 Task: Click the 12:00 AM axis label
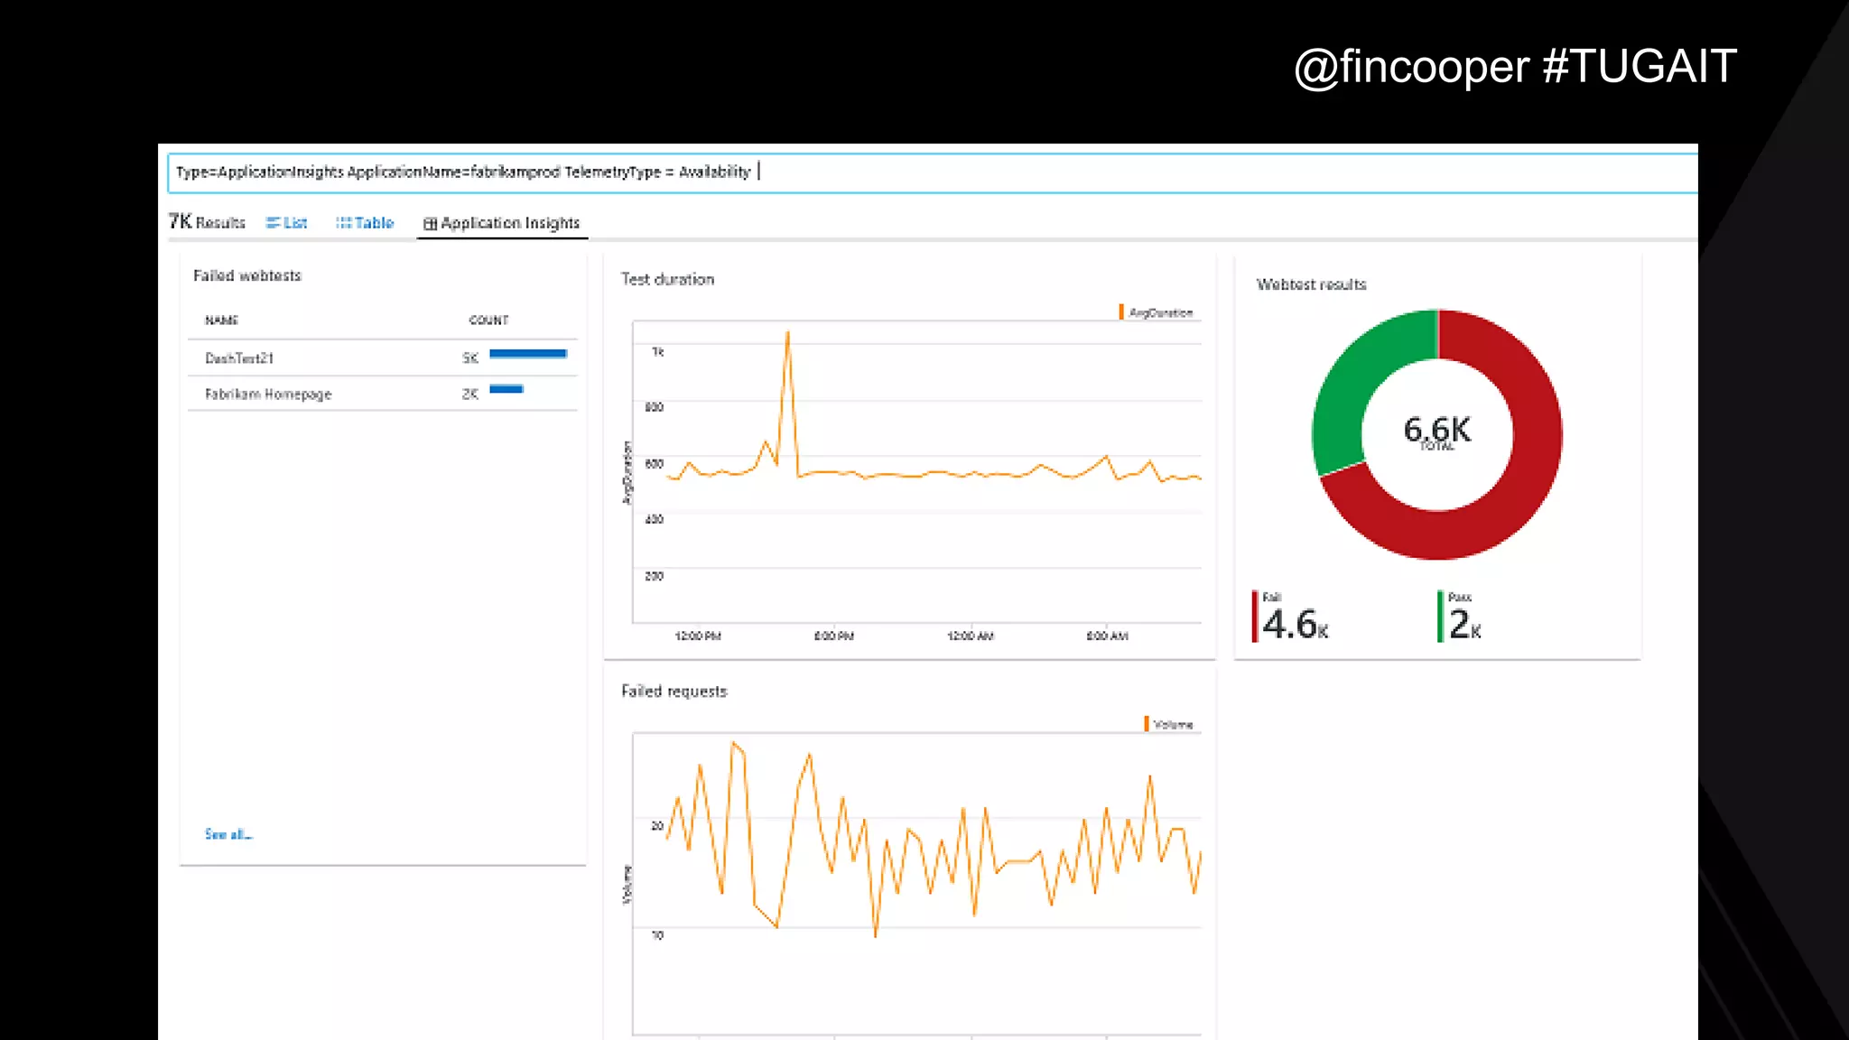coord(971,636)
